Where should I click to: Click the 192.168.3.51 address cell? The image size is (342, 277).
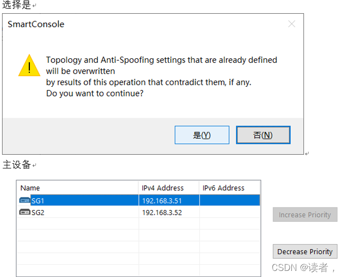pyautogui.click(x=169, y=200)
